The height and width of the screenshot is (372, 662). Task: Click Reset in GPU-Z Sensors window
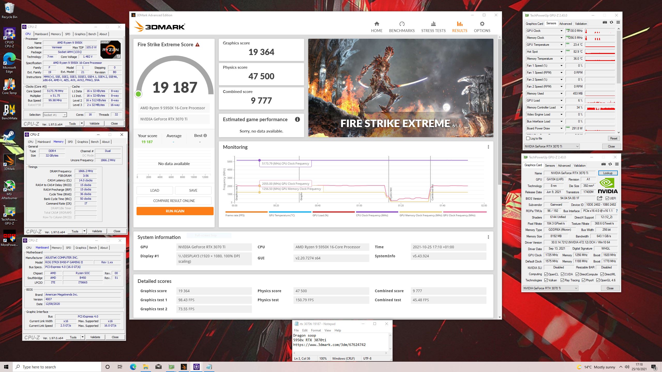(614, 138)
